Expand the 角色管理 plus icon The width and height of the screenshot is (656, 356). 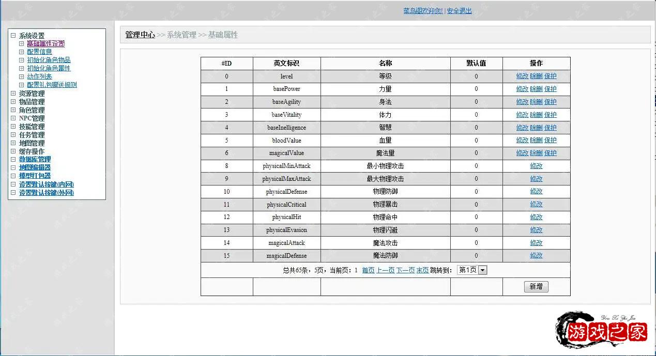pos(13,110)
